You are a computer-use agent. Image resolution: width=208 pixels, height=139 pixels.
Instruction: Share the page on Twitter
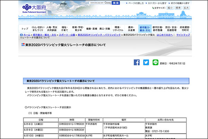146,62
